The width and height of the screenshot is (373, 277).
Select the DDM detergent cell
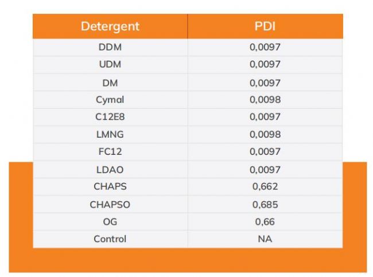tap(110, 47)
